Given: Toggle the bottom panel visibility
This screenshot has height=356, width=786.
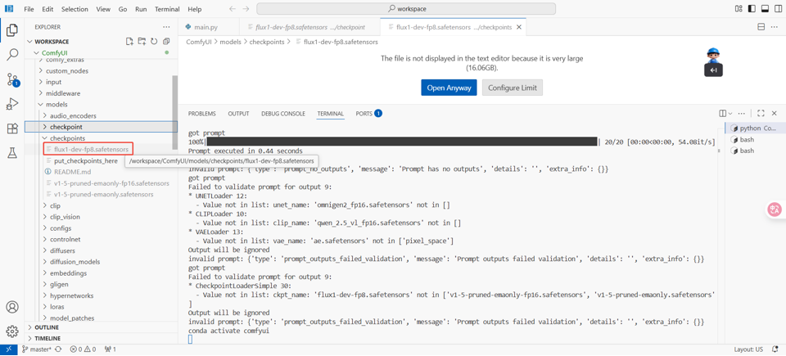Looking at the screenshot, I should (x=765, y=9).
